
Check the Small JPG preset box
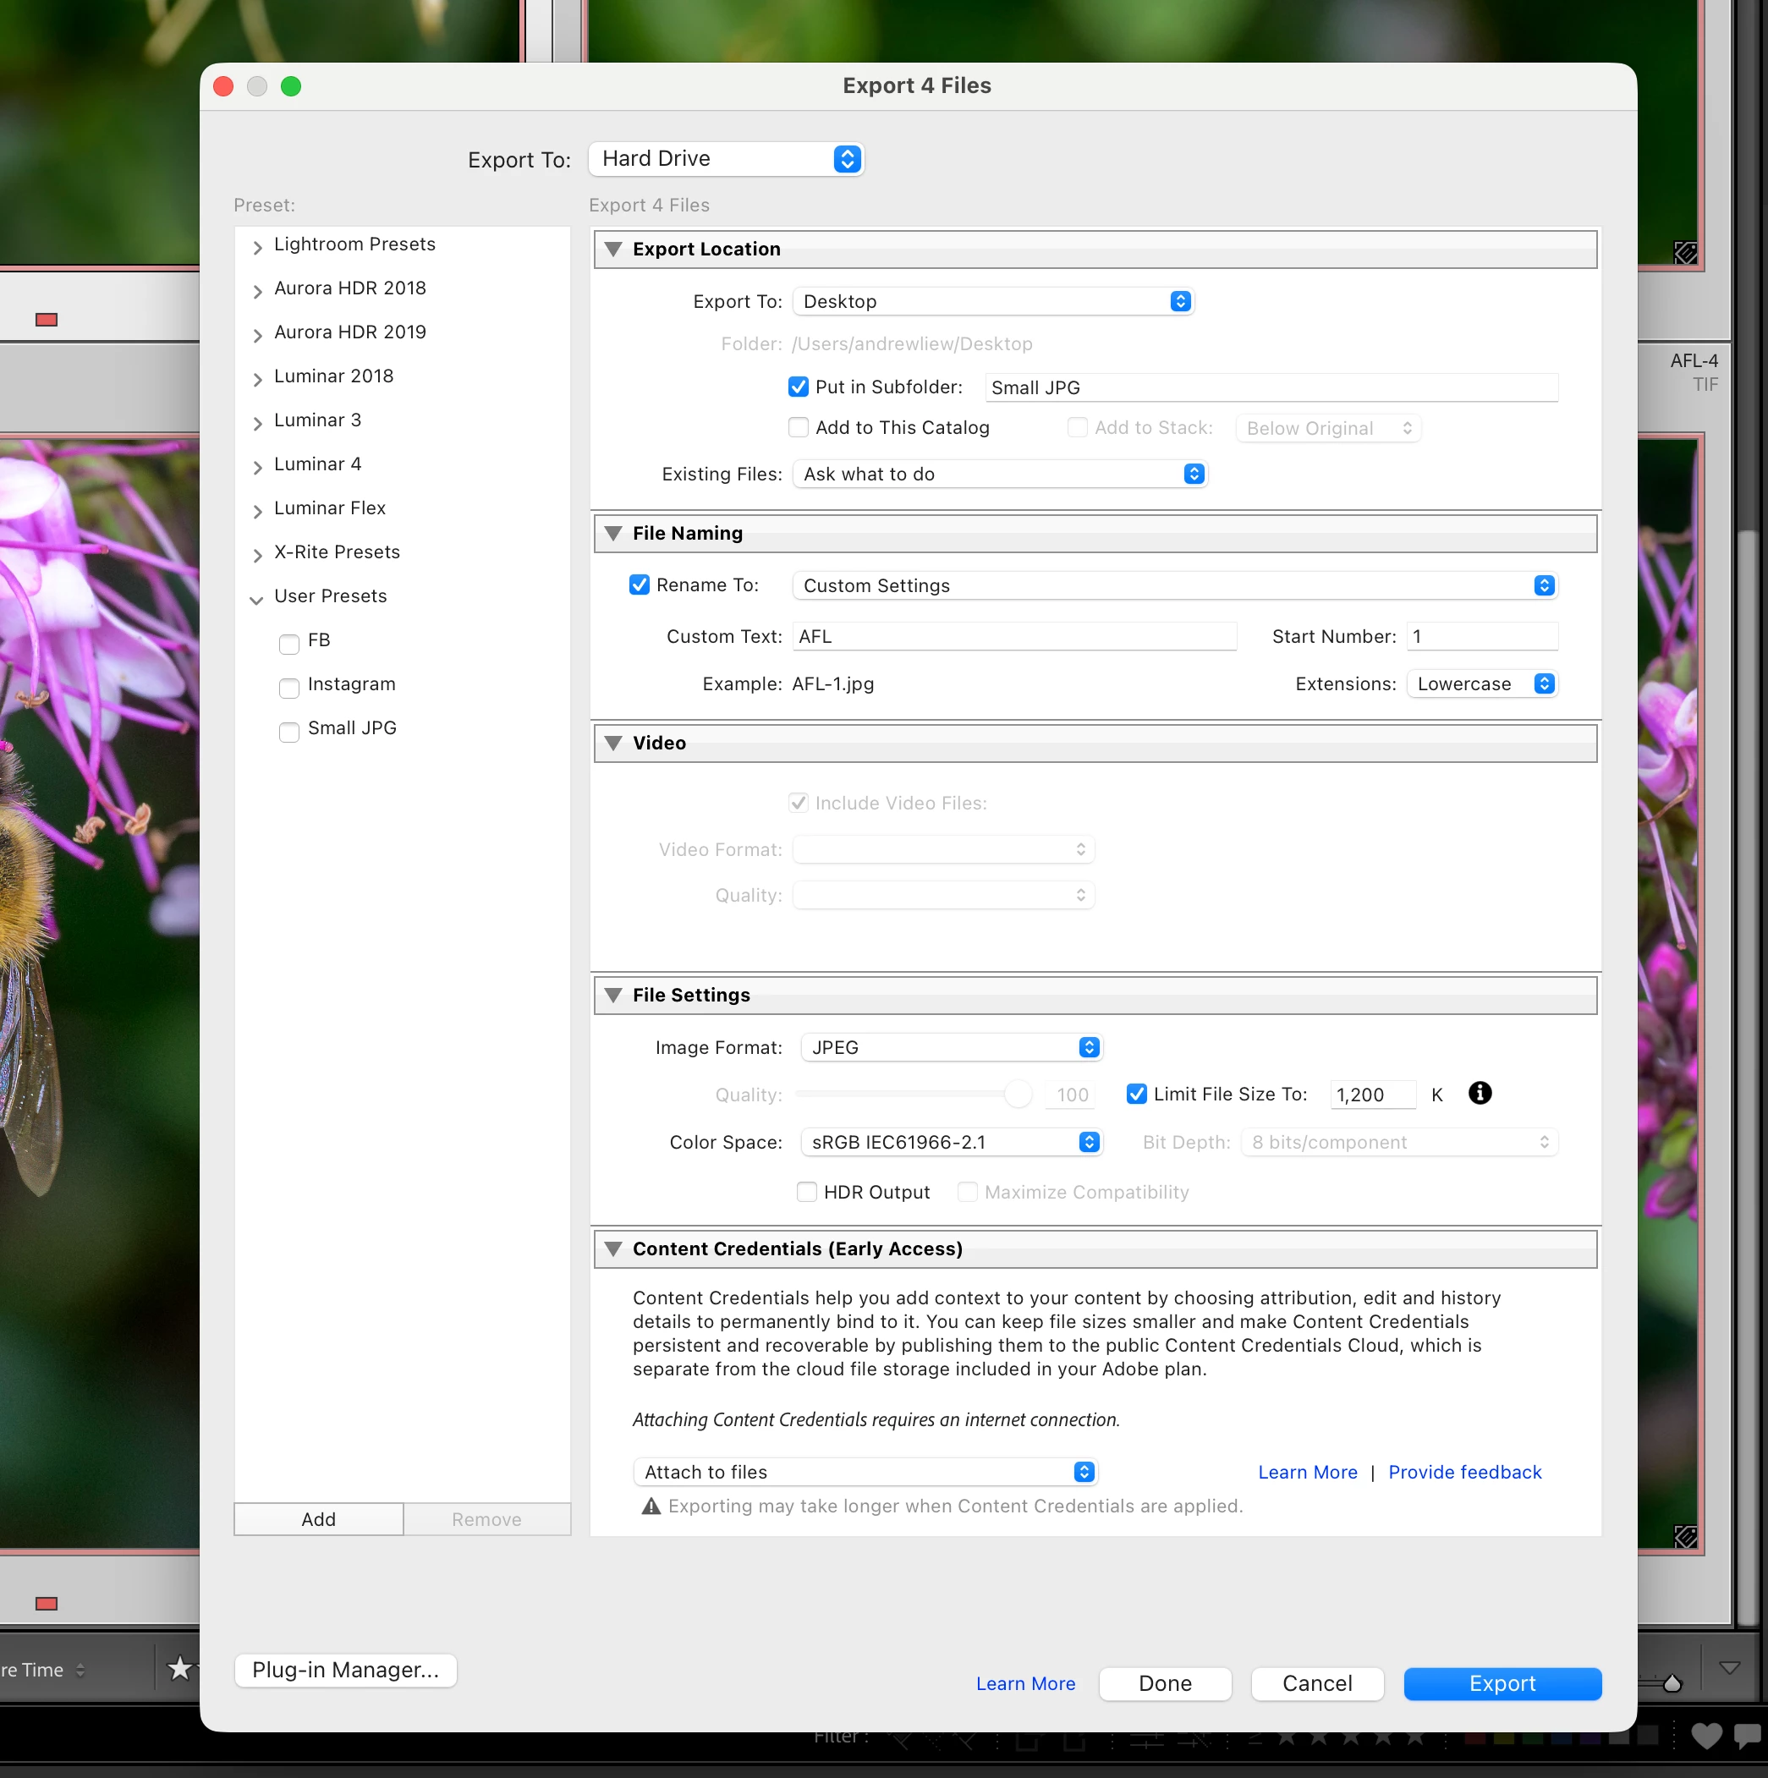click(x=289, y=732)
